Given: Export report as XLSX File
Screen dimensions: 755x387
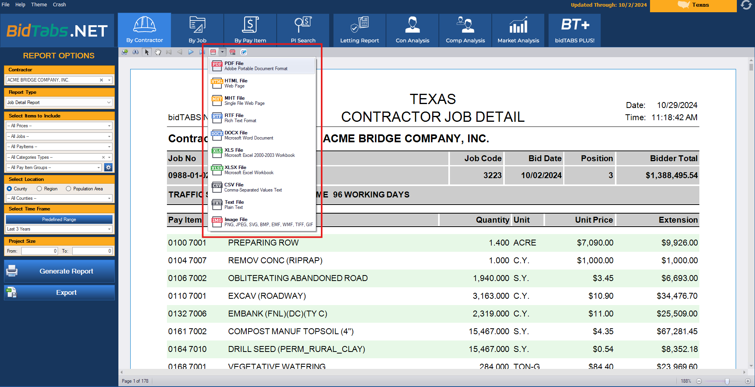Looking at the screenshot, I should pyautogui.click(x=262, y=170).
